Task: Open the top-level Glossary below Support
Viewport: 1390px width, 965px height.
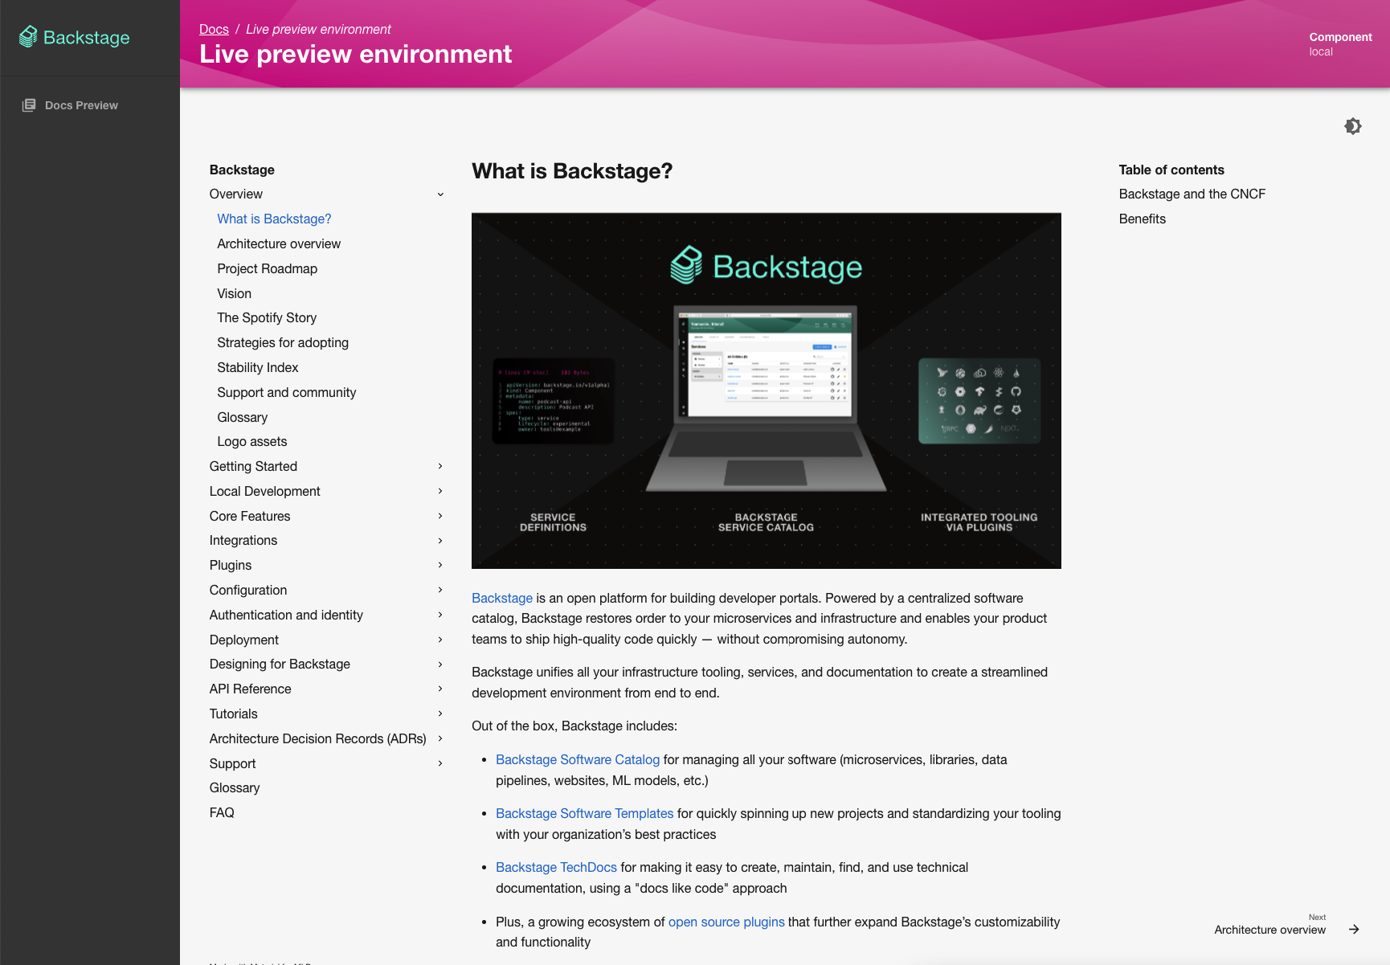Action: [x=235, y=788]
